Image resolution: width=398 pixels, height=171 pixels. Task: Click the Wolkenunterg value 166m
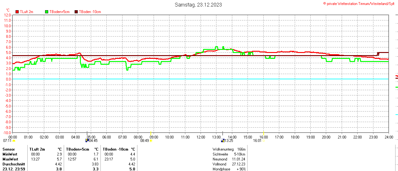click(x=241, y=149)
